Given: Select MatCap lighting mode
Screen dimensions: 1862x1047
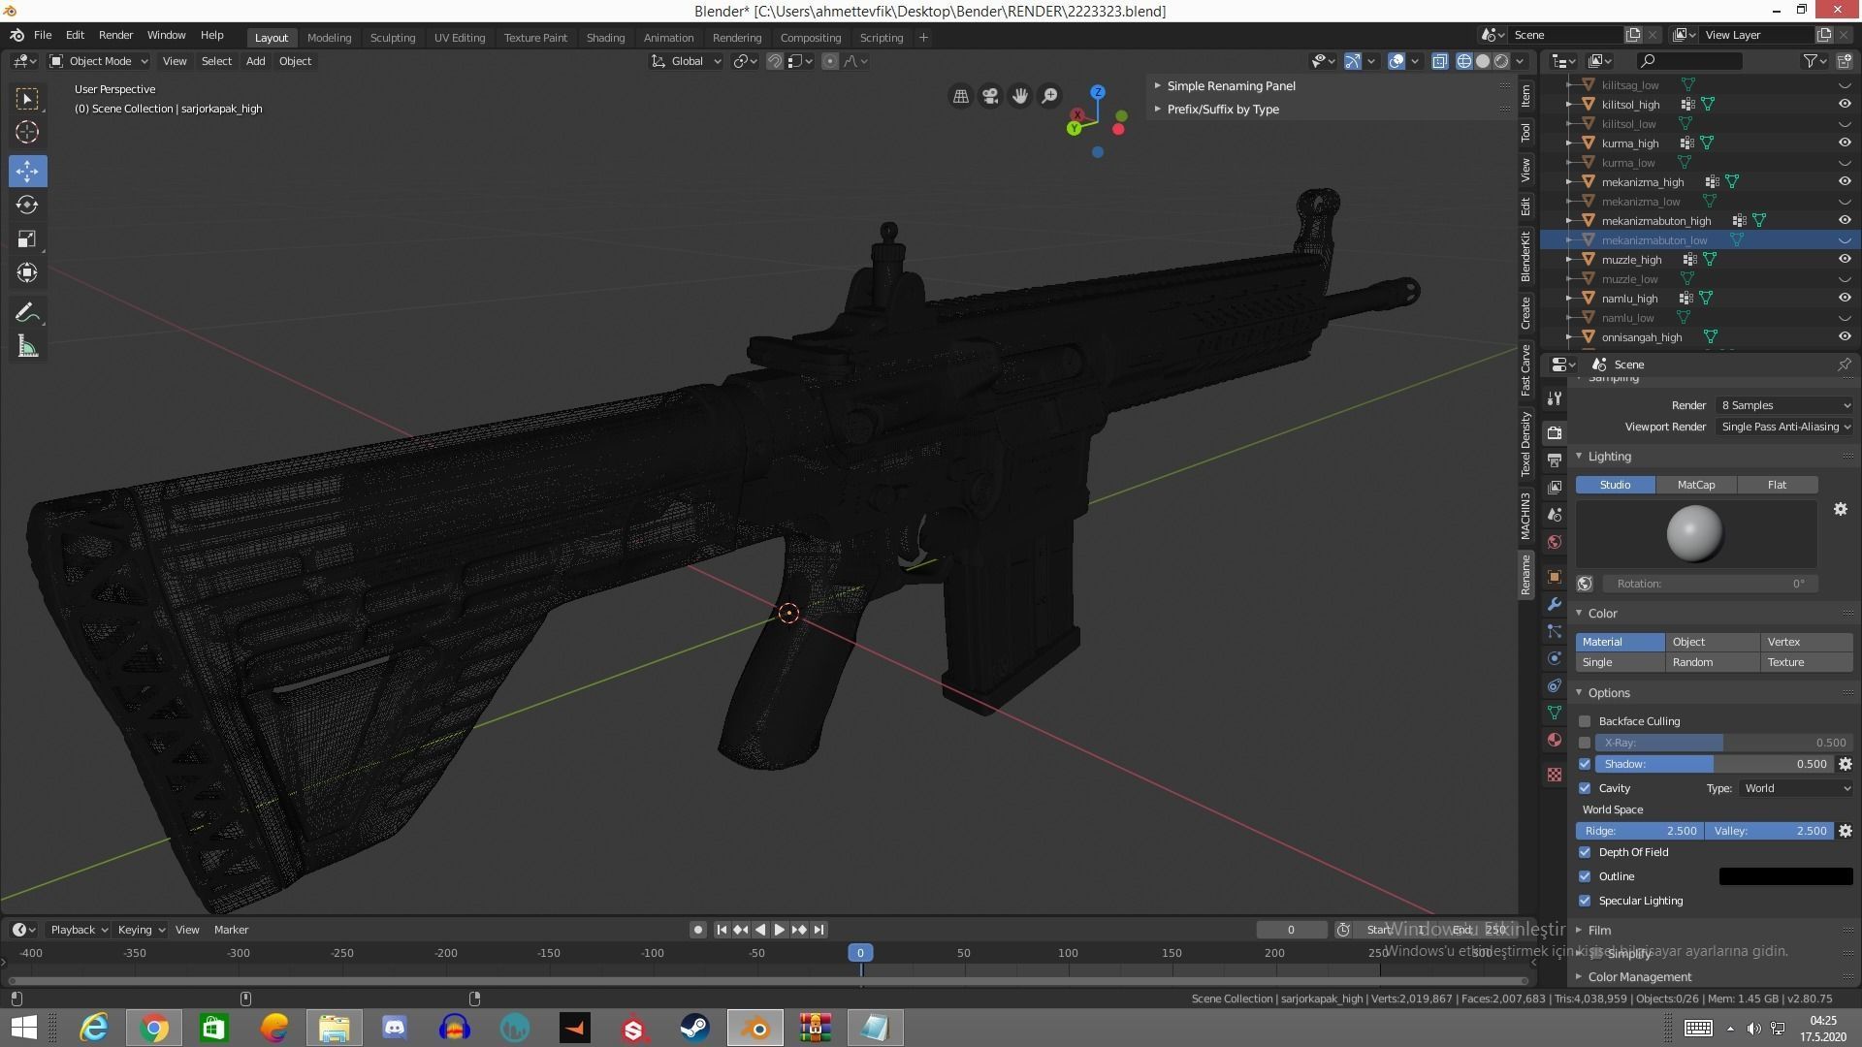Looking at the screenshot, I should (x=1695, y=485).
